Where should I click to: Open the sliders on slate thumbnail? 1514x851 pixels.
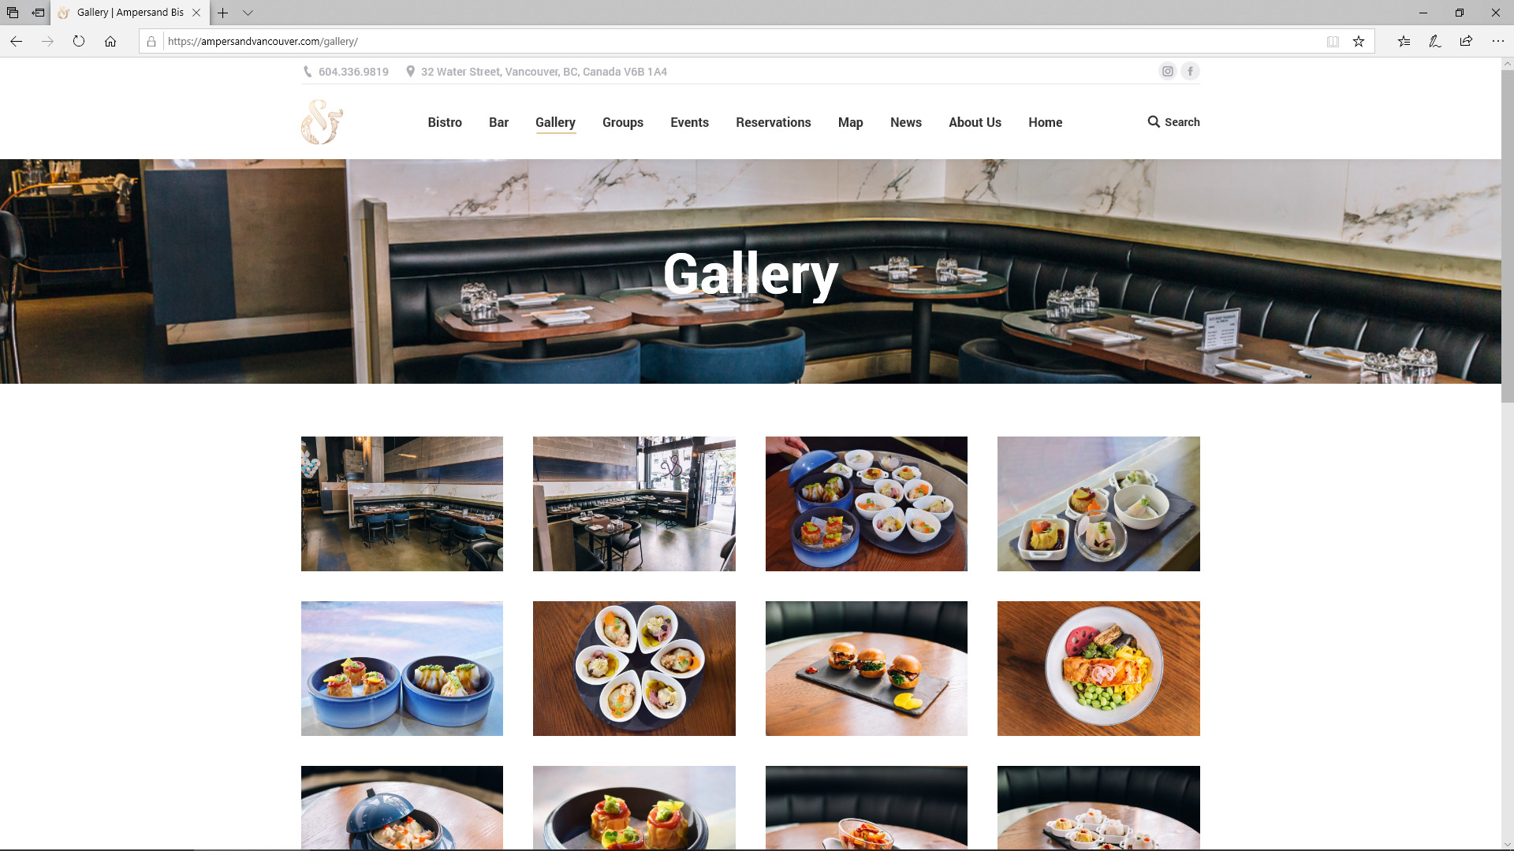(866, 668)
